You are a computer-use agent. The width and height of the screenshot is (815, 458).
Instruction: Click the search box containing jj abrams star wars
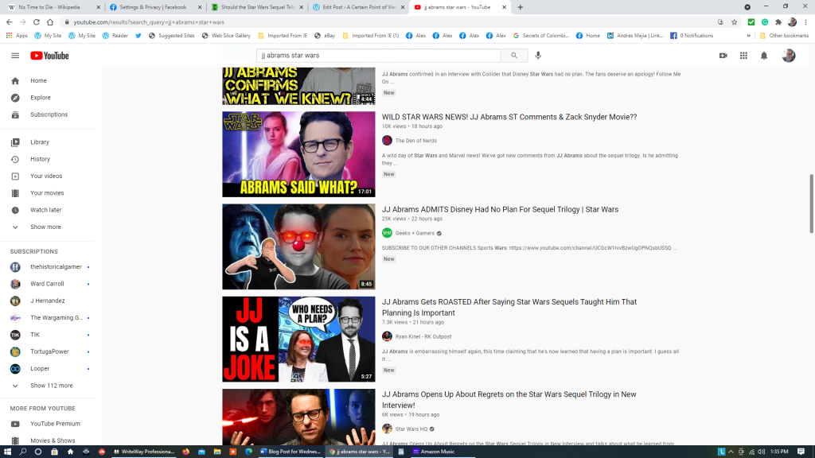378,56
